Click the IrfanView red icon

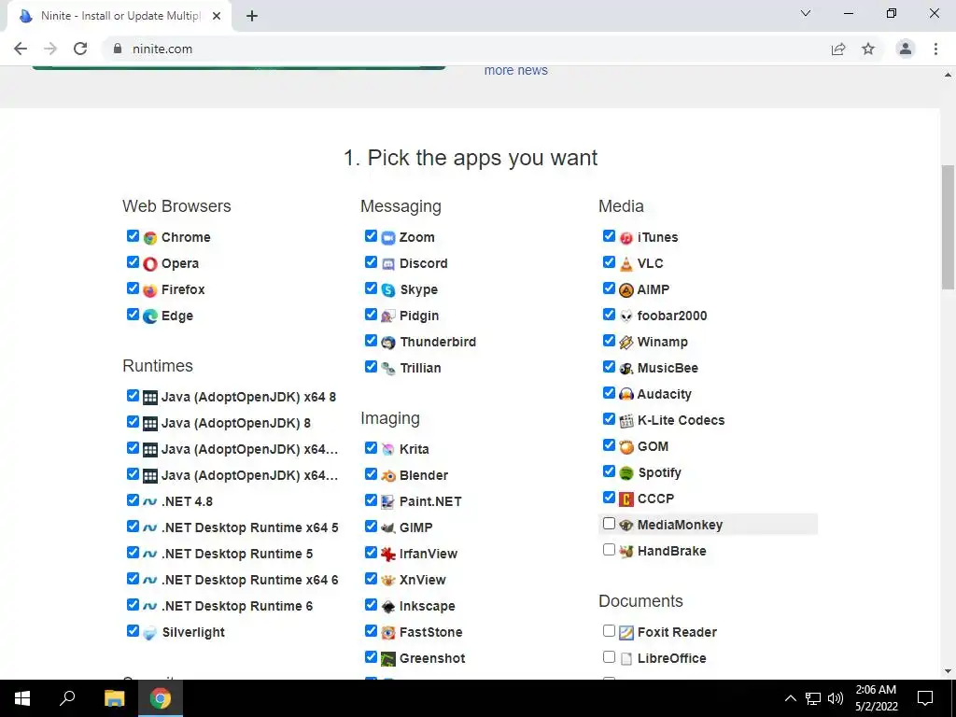point(388,555)
